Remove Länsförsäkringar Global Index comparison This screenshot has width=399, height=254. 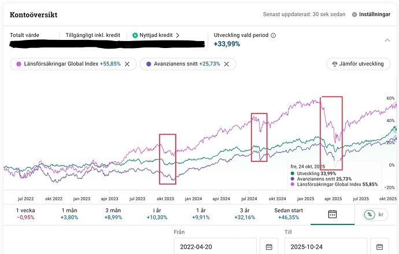coord(127,64)
